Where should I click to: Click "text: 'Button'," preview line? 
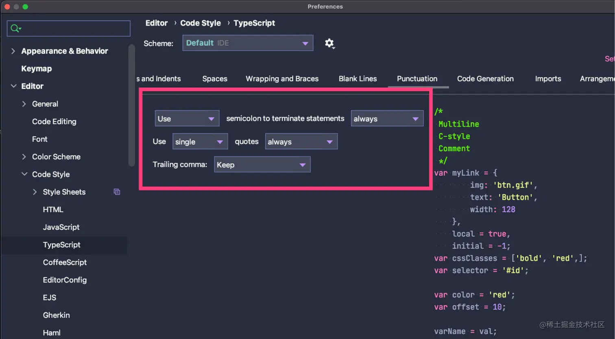pyautogui.click(x=504, y=197)
